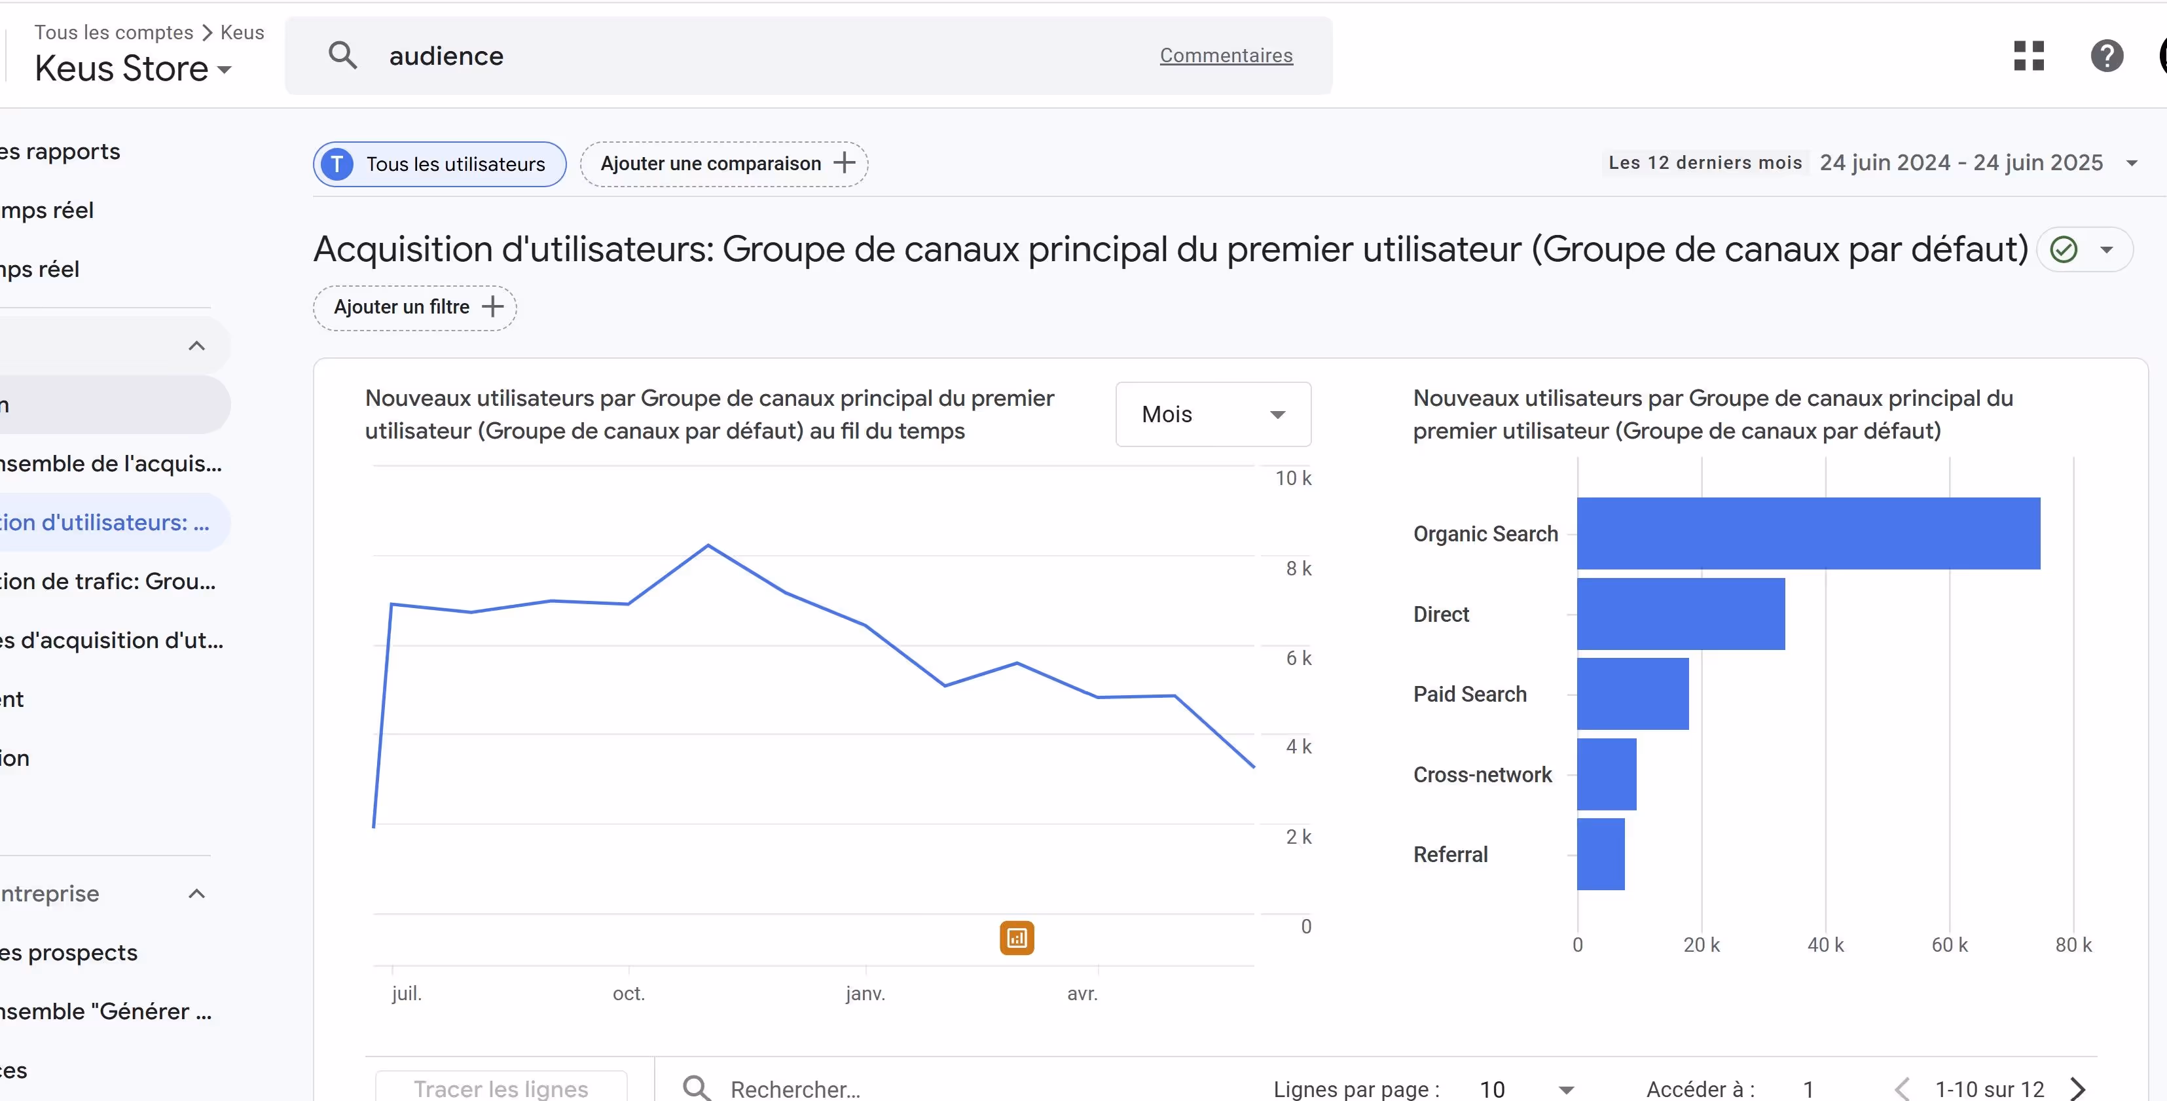This screenshot has width=2167, height=1101.
Task: Open the Google apps grid icon
Action: pyautogui.click(x=2028, y=56)
